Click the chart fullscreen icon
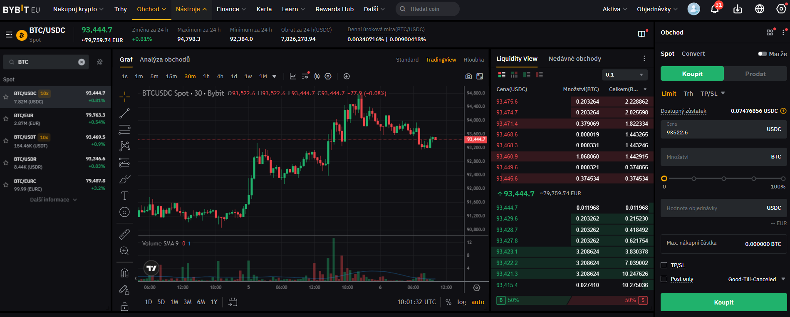 coord(480,77)
